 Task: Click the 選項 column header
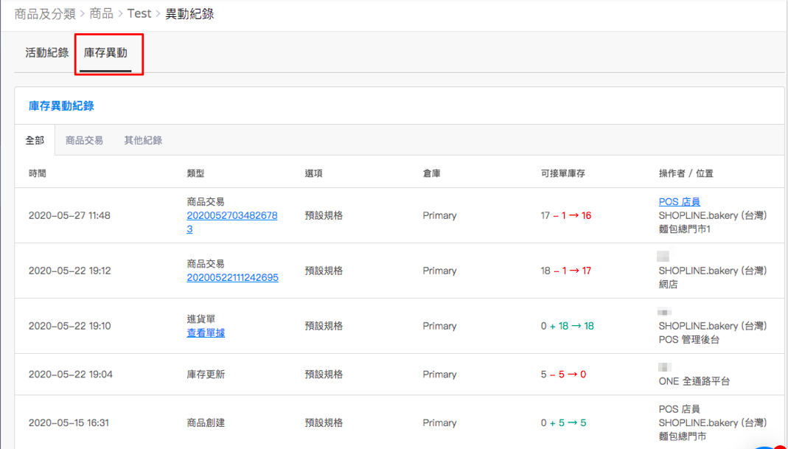pyautogui.click(x=313, y=173)
